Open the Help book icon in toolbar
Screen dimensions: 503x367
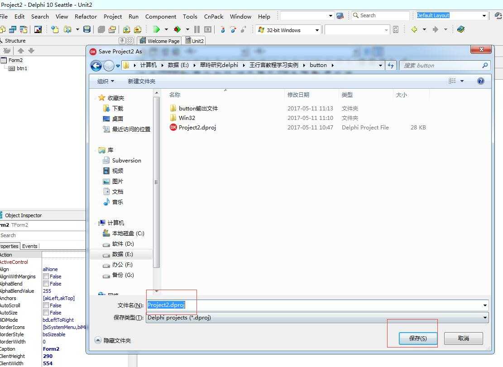point(461,29)
